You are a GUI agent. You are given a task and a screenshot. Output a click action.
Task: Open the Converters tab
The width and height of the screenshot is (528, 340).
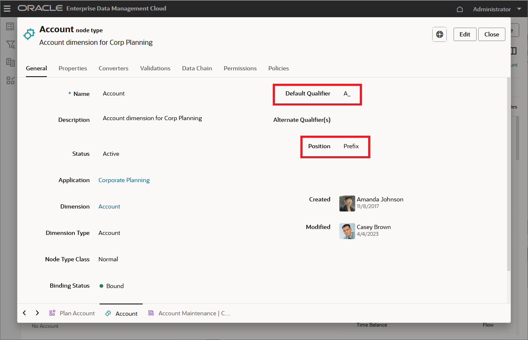click(113, 68)
